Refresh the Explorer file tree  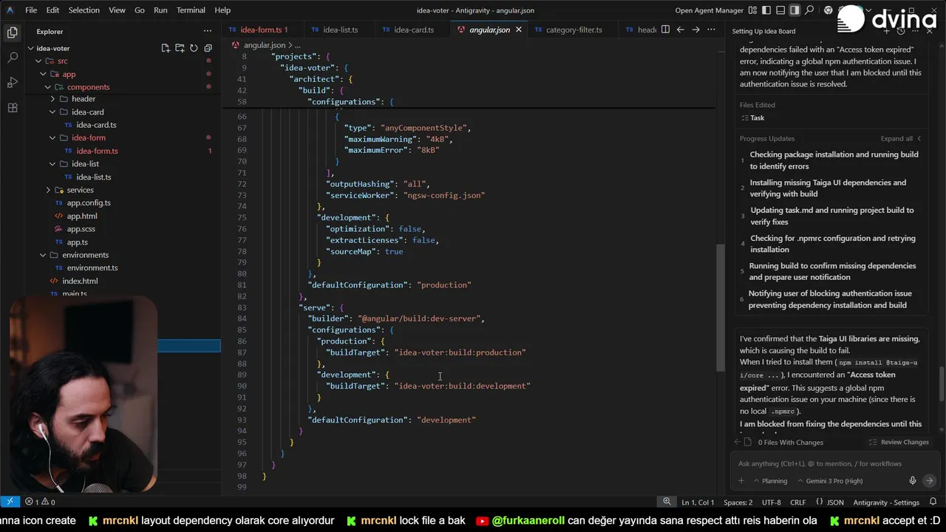point(194,48)
